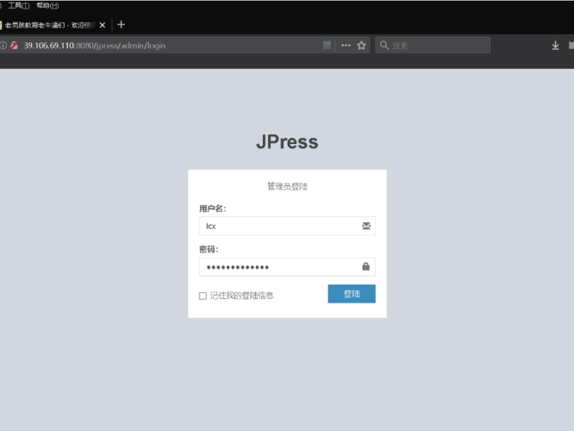Screen dimensions: 574x431
Task: Show the page QR code icon
Action: tap(327, 45)
